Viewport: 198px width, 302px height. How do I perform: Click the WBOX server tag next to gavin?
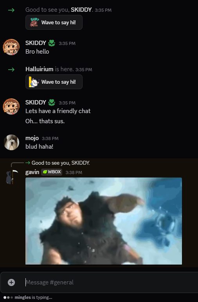(52, 172)
